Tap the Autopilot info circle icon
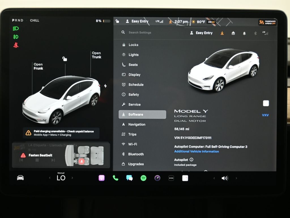The image size is (290, 218). [x=191, y=160]
